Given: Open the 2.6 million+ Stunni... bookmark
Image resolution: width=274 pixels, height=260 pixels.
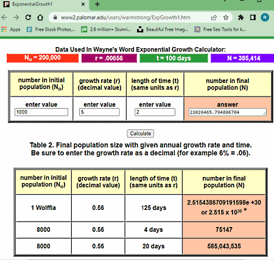Looking at the screenshot, I should point(106,29).
